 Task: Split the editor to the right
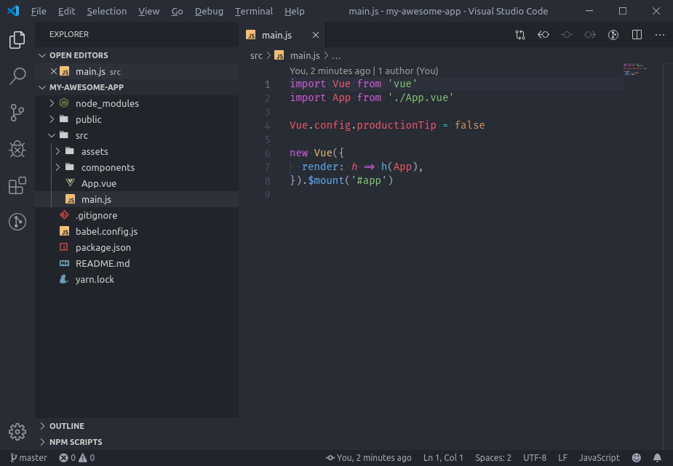click(x=637, y=35)
